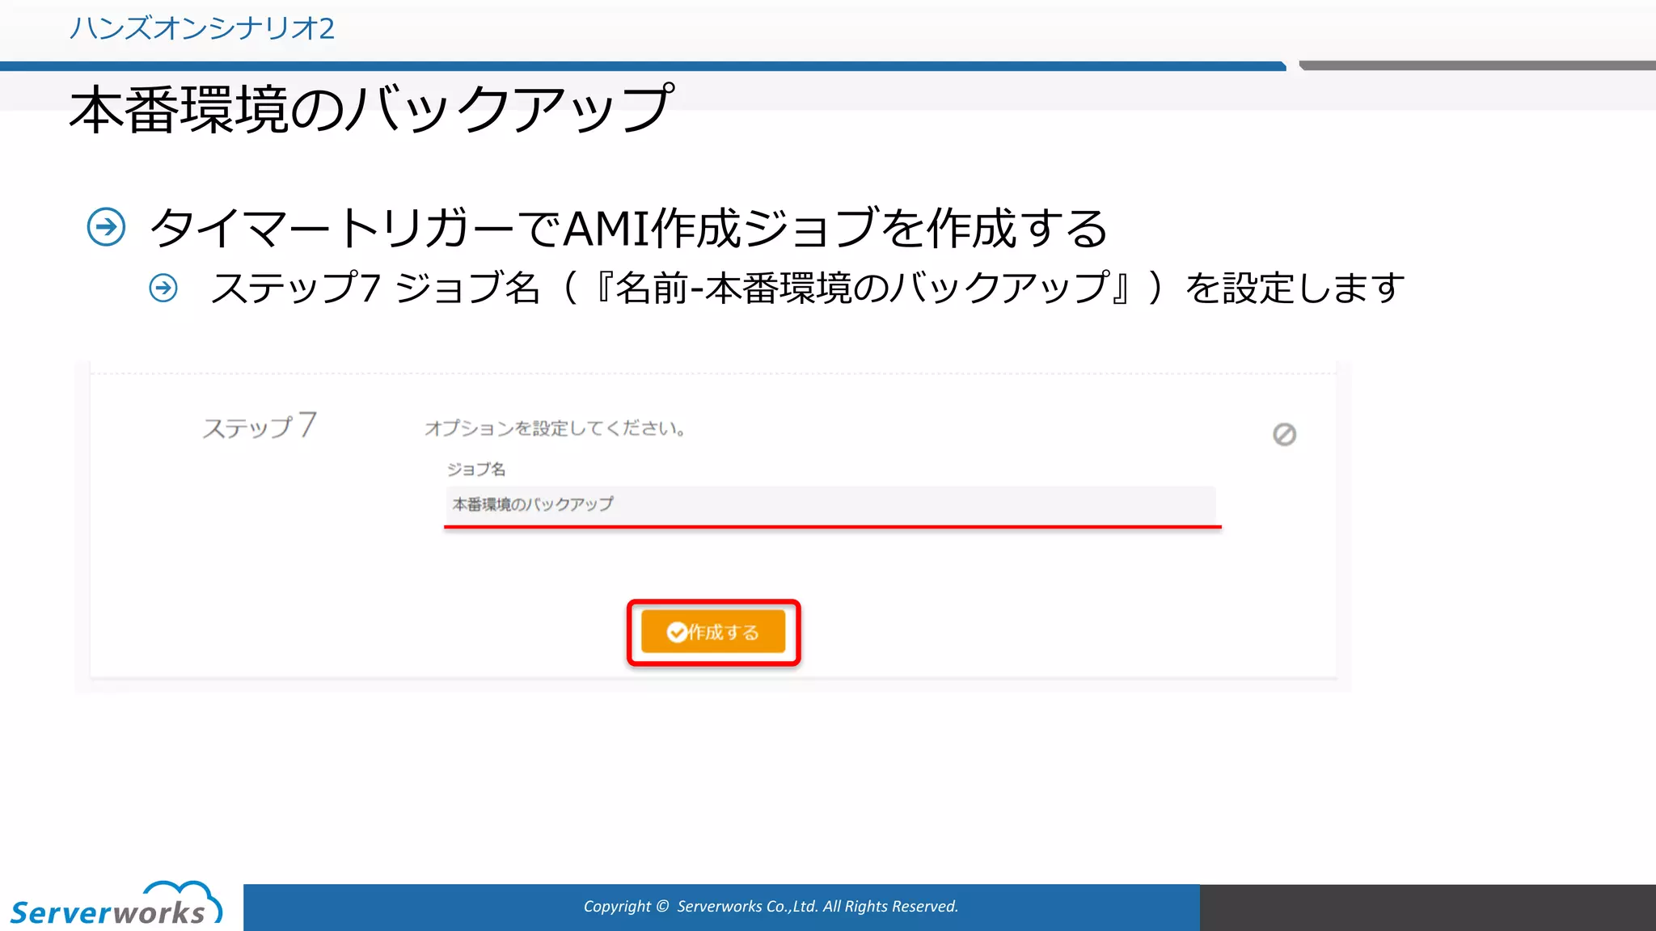Click the ハンズオンシナリオ2 header text
The image size is (1656, 931).
[x=201, y=28]
